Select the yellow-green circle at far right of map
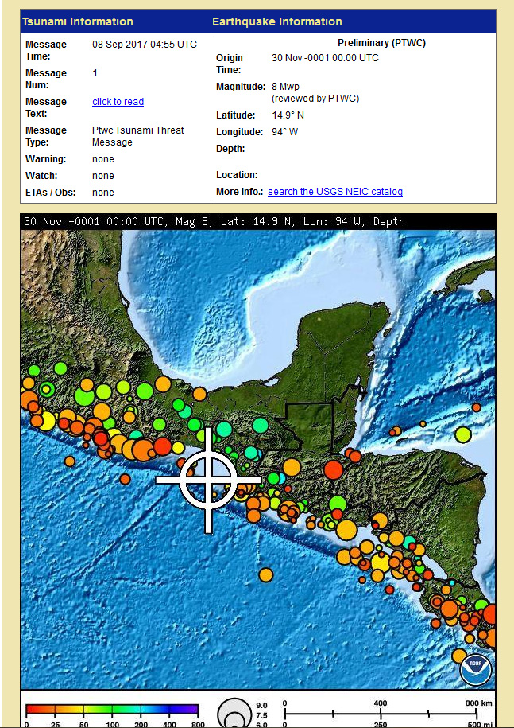The width and height of the screenshot is (514, 728). click(x=463, y=434)
